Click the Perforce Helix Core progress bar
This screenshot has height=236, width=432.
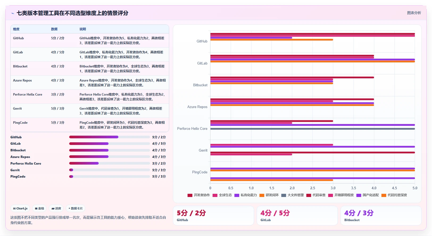coord(110,164)
